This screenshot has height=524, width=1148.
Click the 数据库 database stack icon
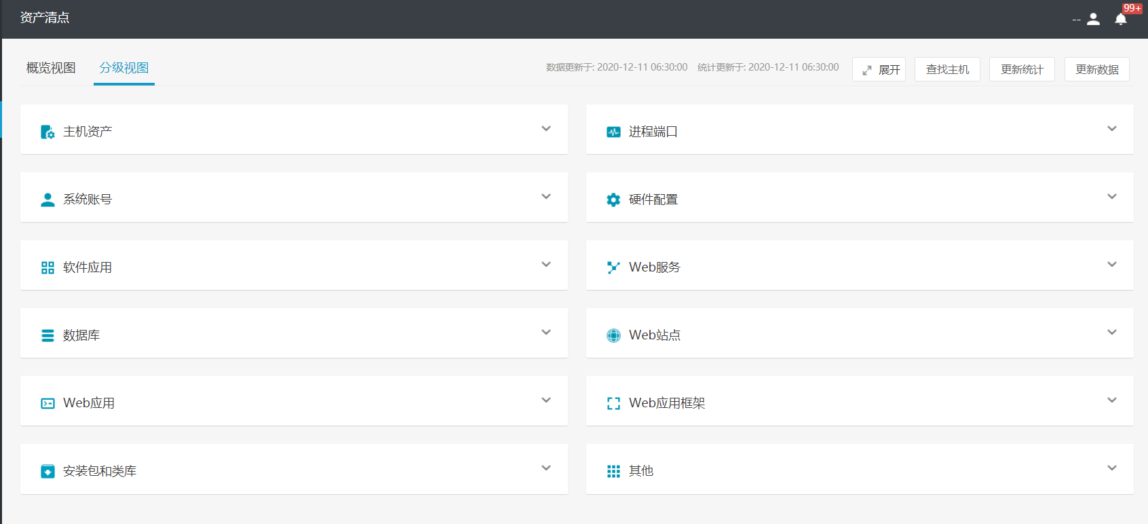[x=47, y=335]
